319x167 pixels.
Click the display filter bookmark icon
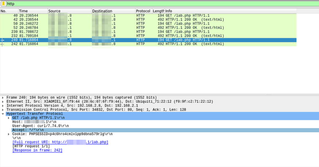pyautogui.click(x=3, y=4)
